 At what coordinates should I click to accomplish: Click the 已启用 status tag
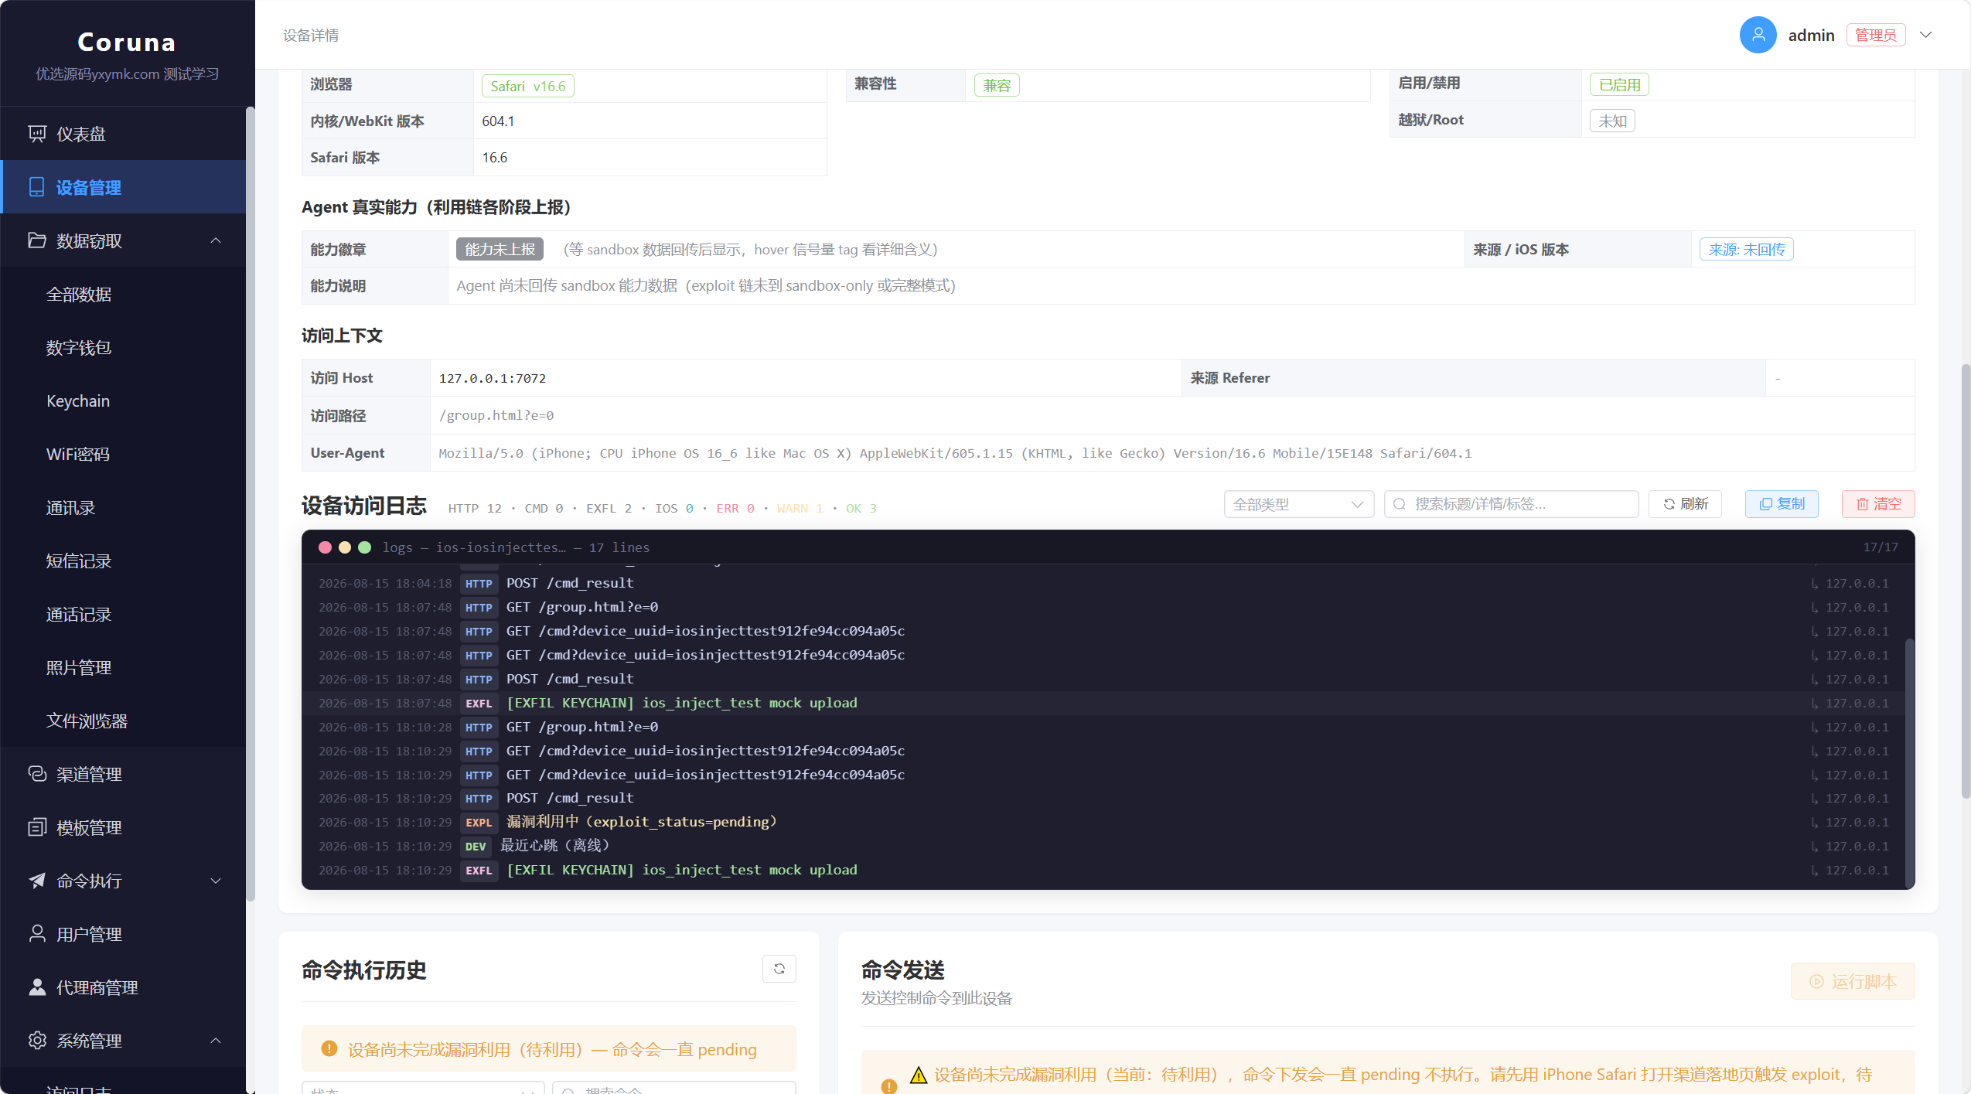click(1619, 84)
